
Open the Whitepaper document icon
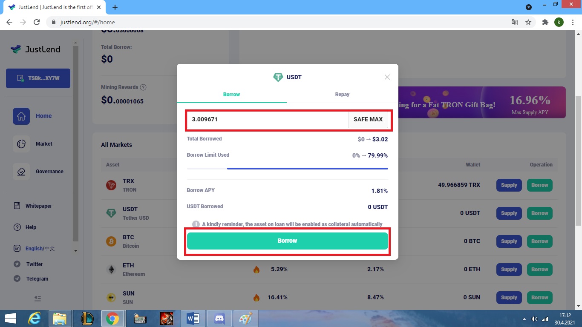17,206
